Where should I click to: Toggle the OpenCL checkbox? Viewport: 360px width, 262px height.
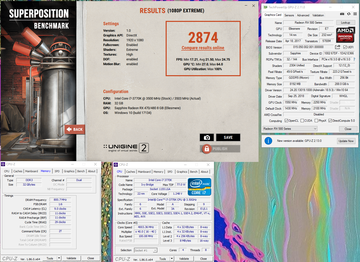pyautogui.click(x=286, y=121)
